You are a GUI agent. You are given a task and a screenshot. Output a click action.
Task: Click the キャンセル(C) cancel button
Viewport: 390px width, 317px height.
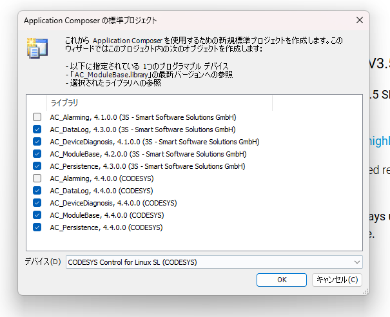337,280
